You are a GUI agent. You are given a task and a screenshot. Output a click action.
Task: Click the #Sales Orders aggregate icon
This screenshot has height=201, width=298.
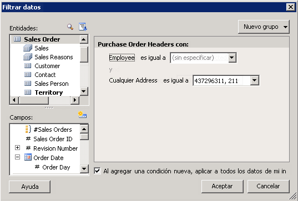click(28, 129)
